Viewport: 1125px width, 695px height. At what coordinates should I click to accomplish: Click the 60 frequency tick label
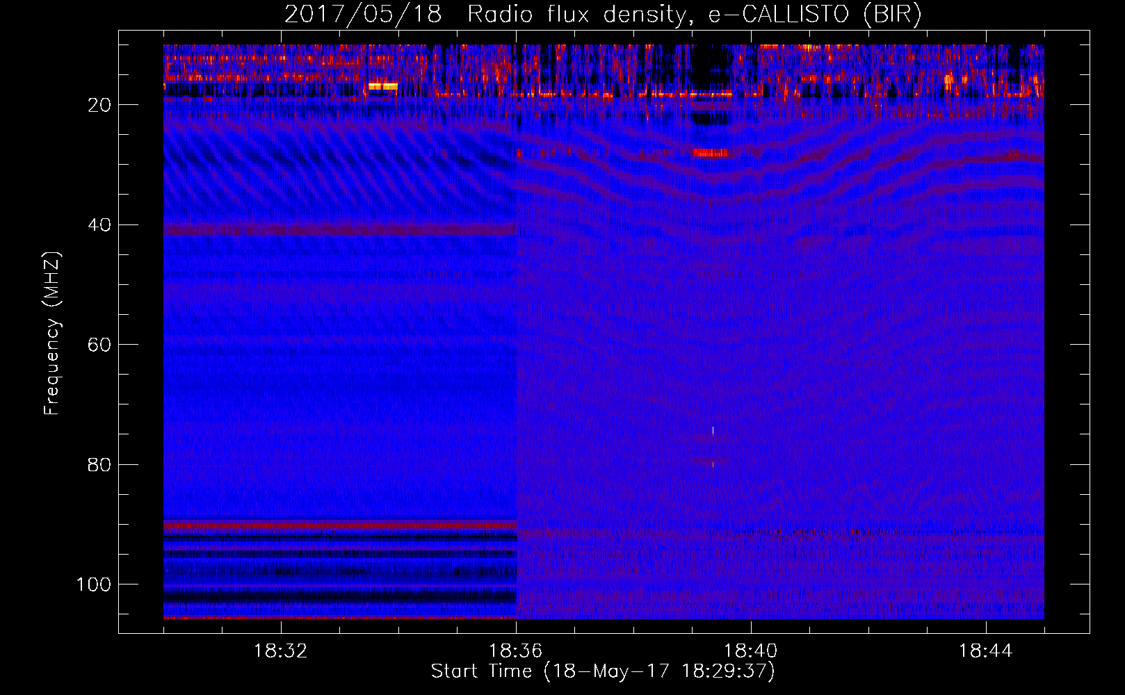pyautogui.click(x=99, y=345)
